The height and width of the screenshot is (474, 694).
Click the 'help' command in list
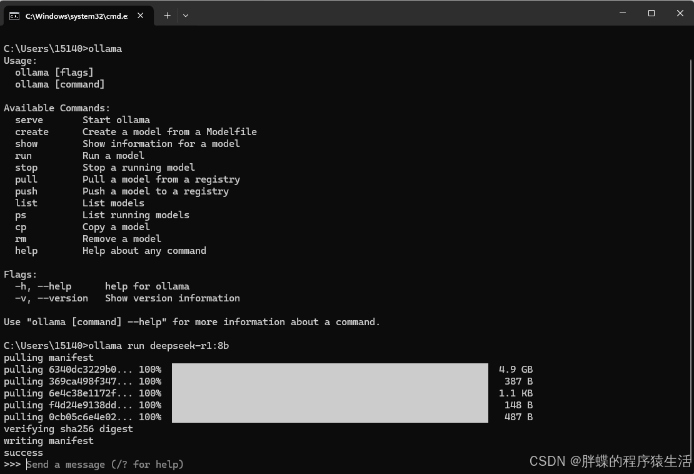coord(26,251)
